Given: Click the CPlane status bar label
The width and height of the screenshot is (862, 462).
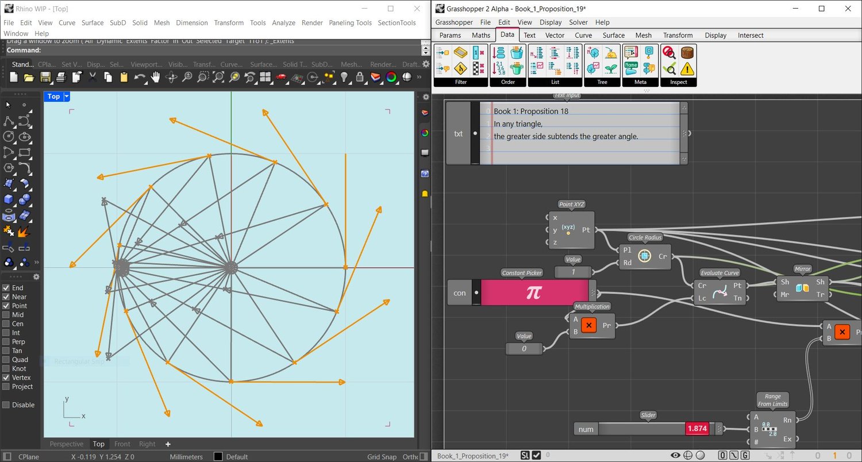Looking at the screenshot, I should [29, 457].
